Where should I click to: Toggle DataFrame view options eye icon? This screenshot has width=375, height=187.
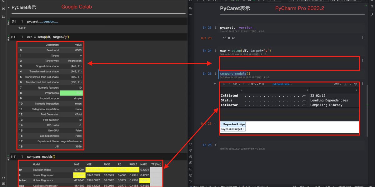click(356, 84)
